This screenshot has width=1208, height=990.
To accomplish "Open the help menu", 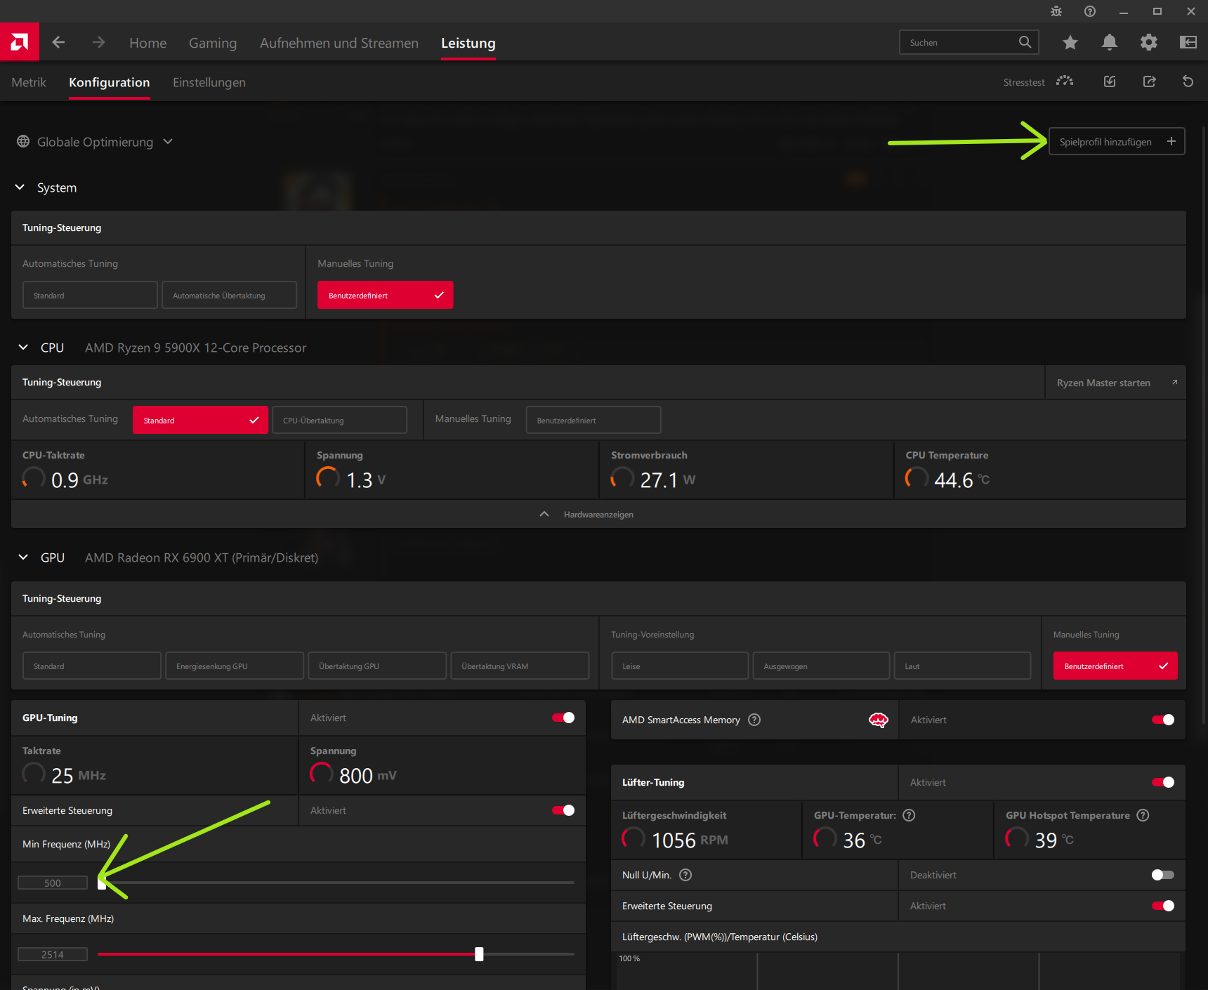I will click(1090, 11).
